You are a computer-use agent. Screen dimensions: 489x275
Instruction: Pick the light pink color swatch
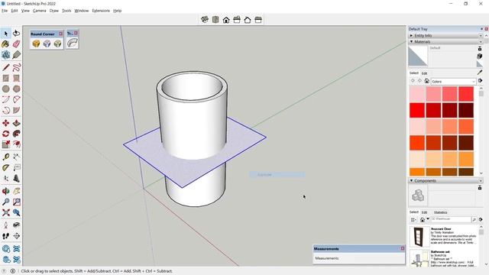417,94
